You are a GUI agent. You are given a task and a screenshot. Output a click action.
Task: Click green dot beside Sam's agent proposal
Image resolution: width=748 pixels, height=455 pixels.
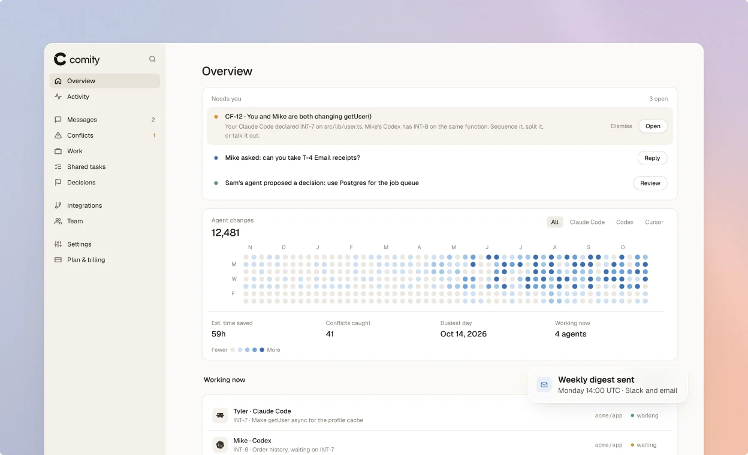216,183
